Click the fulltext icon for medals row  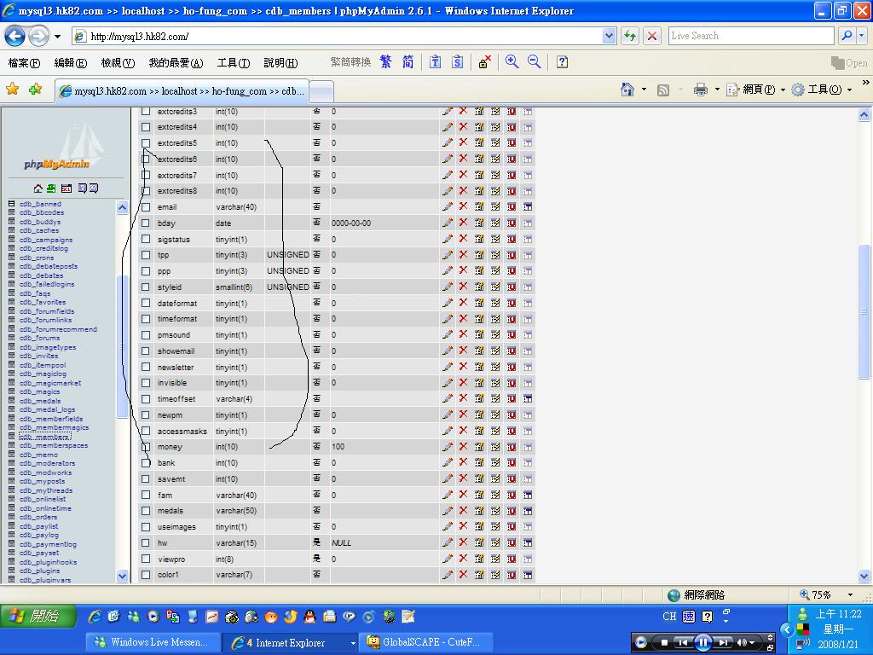(527, 511)
